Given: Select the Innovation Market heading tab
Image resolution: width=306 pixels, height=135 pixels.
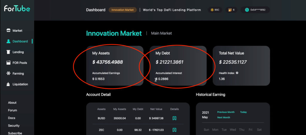Looking at the screenshot, I should tap(114, 33).
